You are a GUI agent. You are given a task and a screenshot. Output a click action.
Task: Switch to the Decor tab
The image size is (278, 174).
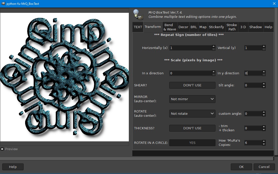coord(183,27)
